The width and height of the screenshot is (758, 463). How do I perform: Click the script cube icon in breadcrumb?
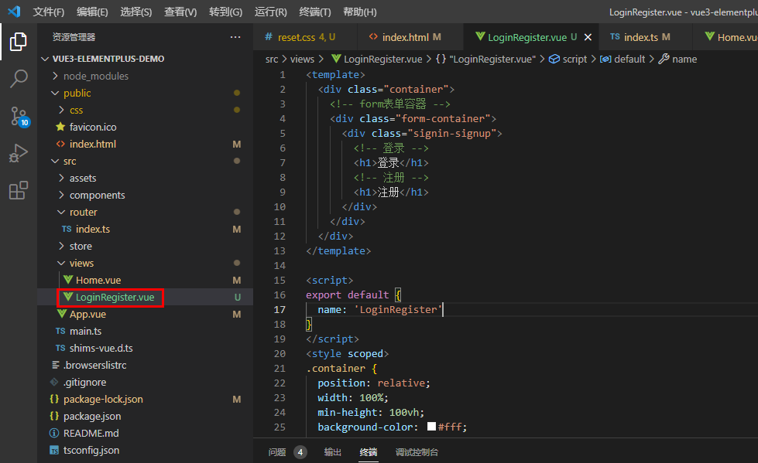point(554,59)
